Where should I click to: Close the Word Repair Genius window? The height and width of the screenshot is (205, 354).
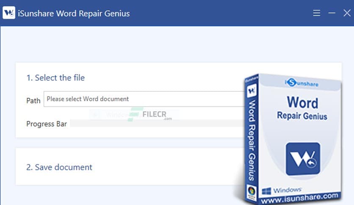[x=347, y=13]
